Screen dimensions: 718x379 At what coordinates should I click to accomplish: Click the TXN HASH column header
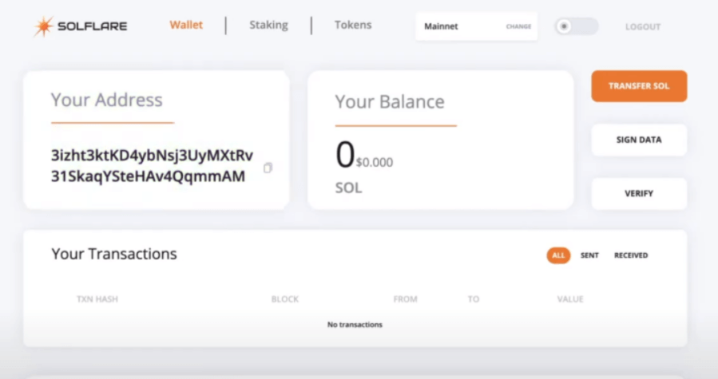tap(97, 299)
